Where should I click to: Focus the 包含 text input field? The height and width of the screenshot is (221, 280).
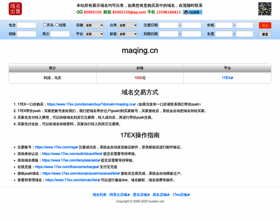pos(27,25)
